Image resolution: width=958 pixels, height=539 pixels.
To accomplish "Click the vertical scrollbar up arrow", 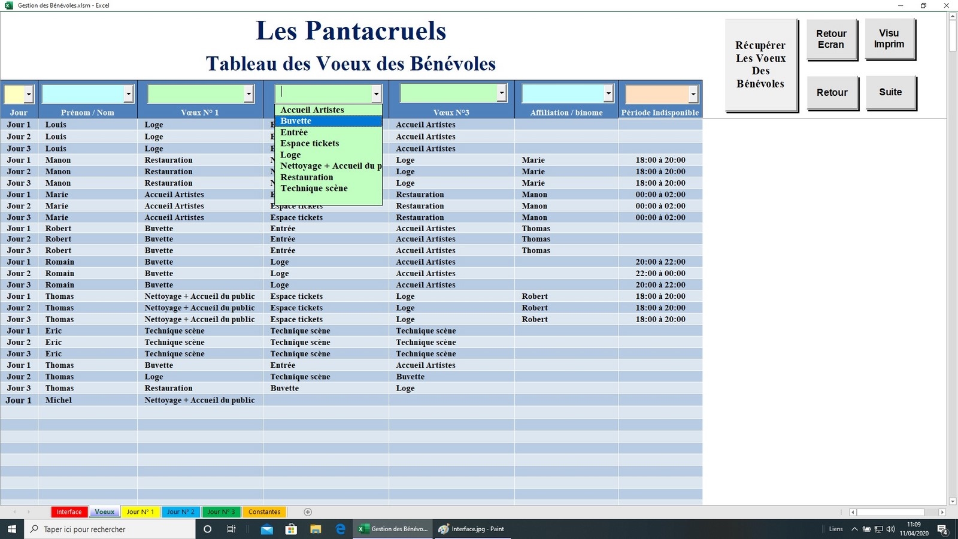I will pyautogui.click(x=953, y=16).
